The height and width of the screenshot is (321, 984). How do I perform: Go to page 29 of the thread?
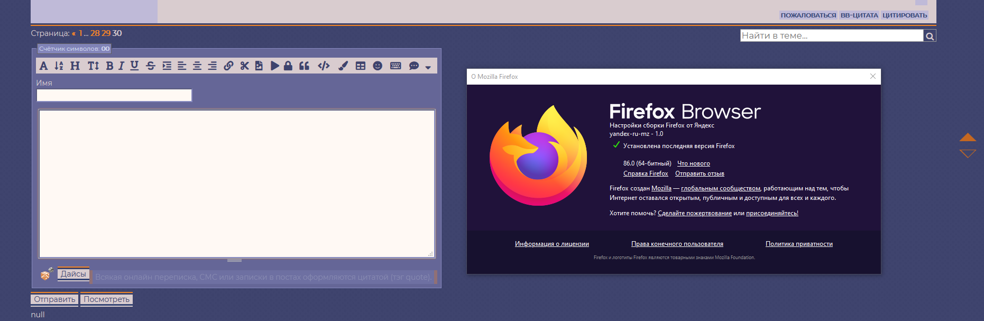106,33
